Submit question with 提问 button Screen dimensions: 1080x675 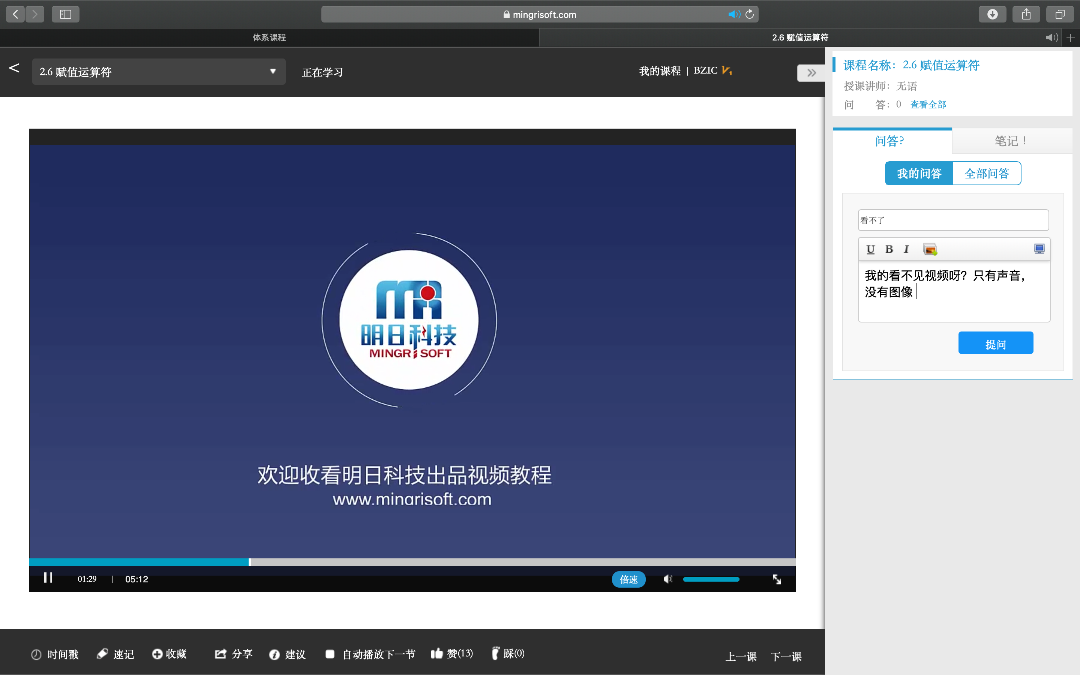(x=996, y=343)
